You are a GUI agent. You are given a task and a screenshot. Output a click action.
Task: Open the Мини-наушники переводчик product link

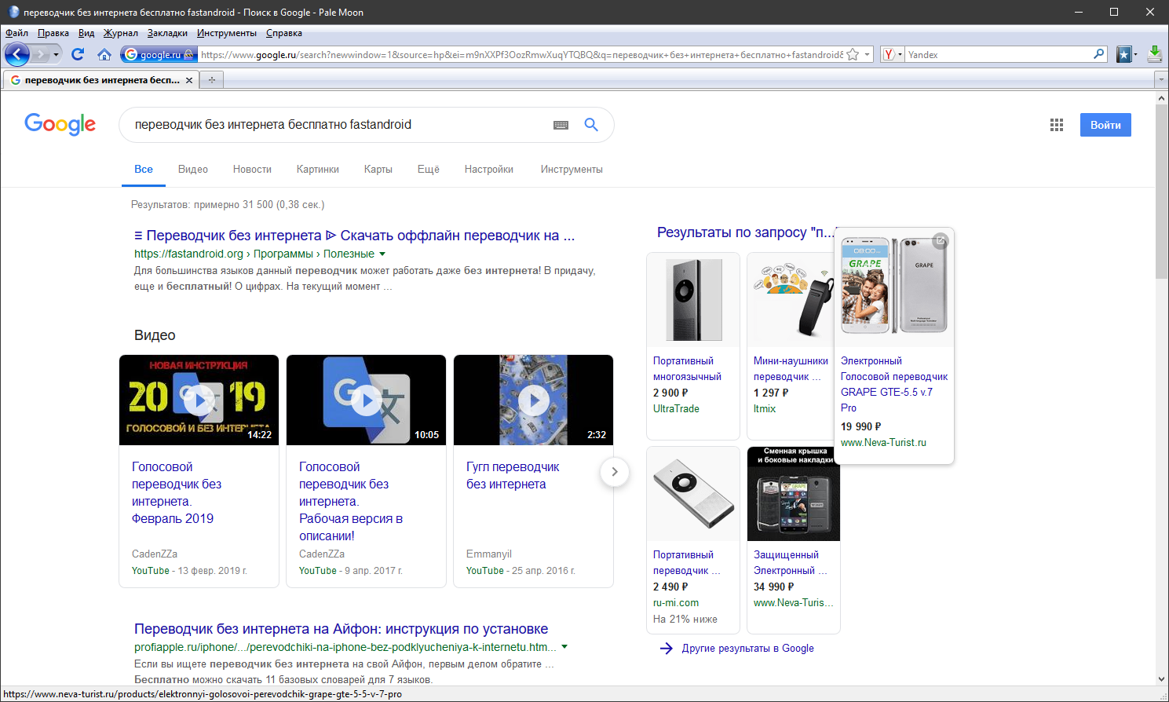point(791,369)
